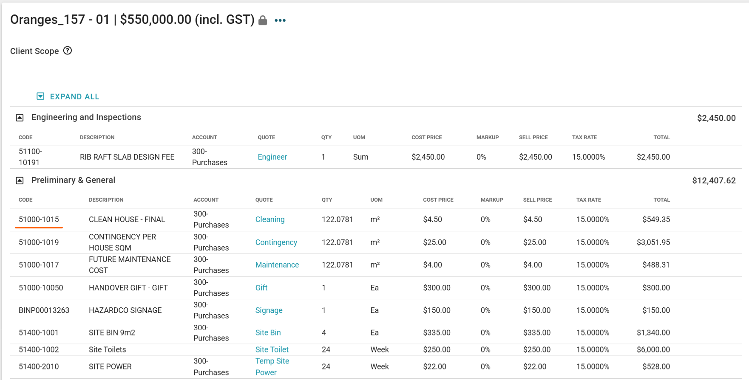Click the 300-Purchases account in Handover Gift row
The width and height of the screenshot is (749, 380).
pos(211,287)
